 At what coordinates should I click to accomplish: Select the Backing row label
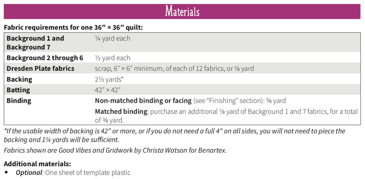[x=19, y=79]
